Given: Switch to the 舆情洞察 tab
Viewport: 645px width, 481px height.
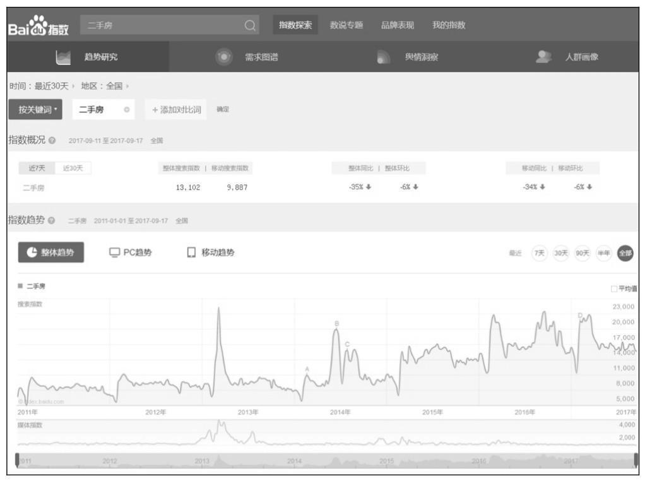Looking at the screenshot, I should click(407, 57).
